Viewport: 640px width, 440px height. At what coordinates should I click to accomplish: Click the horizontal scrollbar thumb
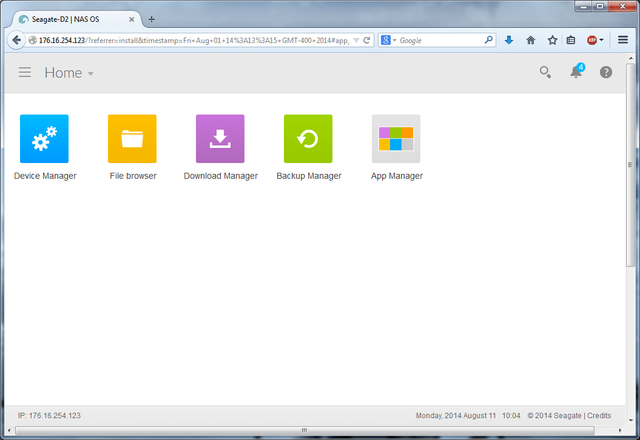[x=305, y=430]
